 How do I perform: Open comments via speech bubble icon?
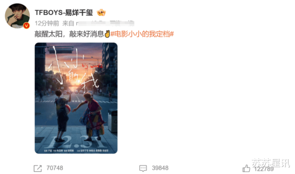[143, 168]
